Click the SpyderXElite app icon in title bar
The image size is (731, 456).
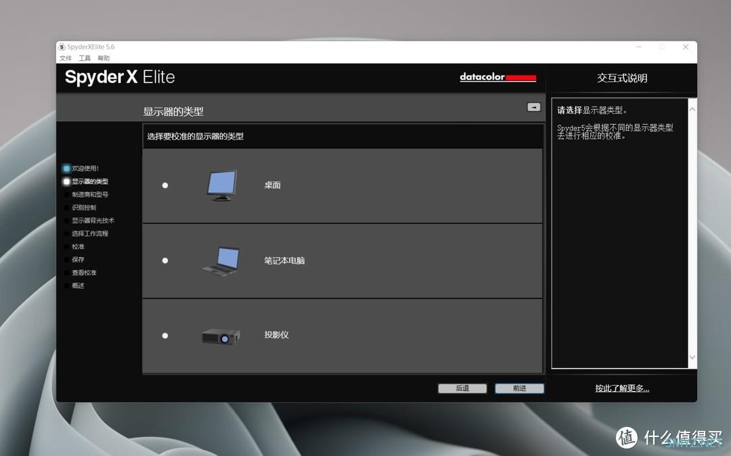[62, 47]
